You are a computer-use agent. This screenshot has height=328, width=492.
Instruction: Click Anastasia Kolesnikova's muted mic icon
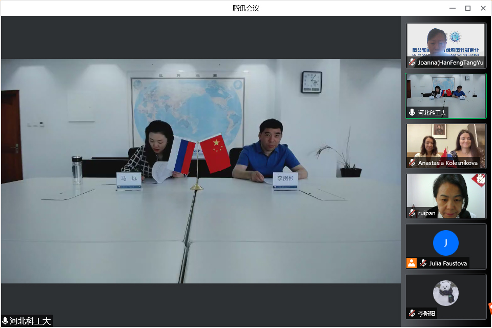(x=412, y=163)
